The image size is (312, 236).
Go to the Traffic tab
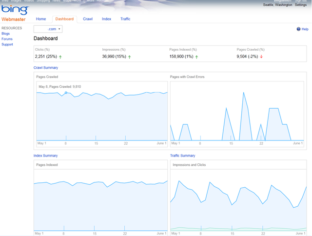(125, 19)
